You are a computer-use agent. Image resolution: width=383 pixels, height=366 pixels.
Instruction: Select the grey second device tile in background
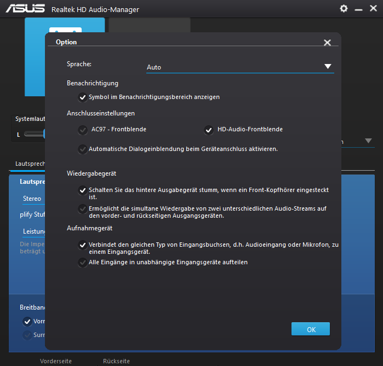(x=150, y=25)
